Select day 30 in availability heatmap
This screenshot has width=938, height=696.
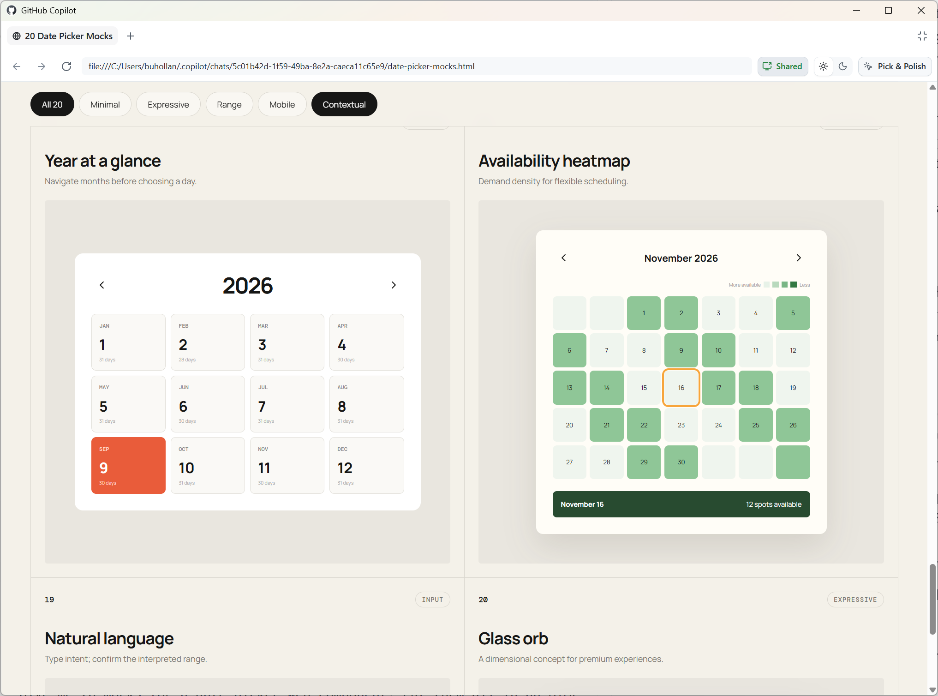681,462
